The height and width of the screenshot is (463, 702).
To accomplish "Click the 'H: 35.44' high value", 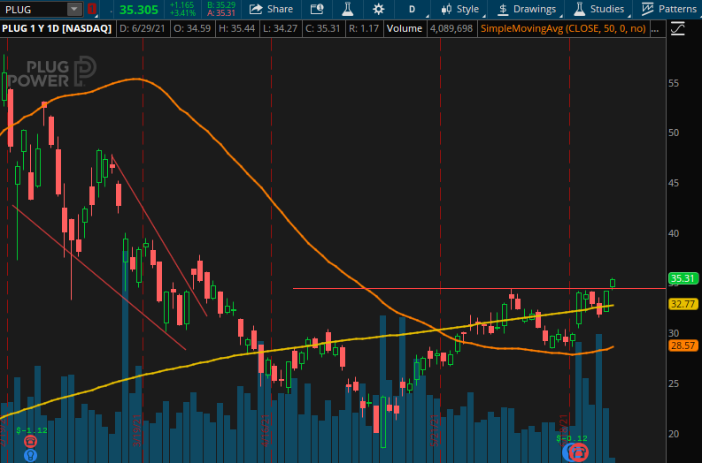I will click(237, 28).
